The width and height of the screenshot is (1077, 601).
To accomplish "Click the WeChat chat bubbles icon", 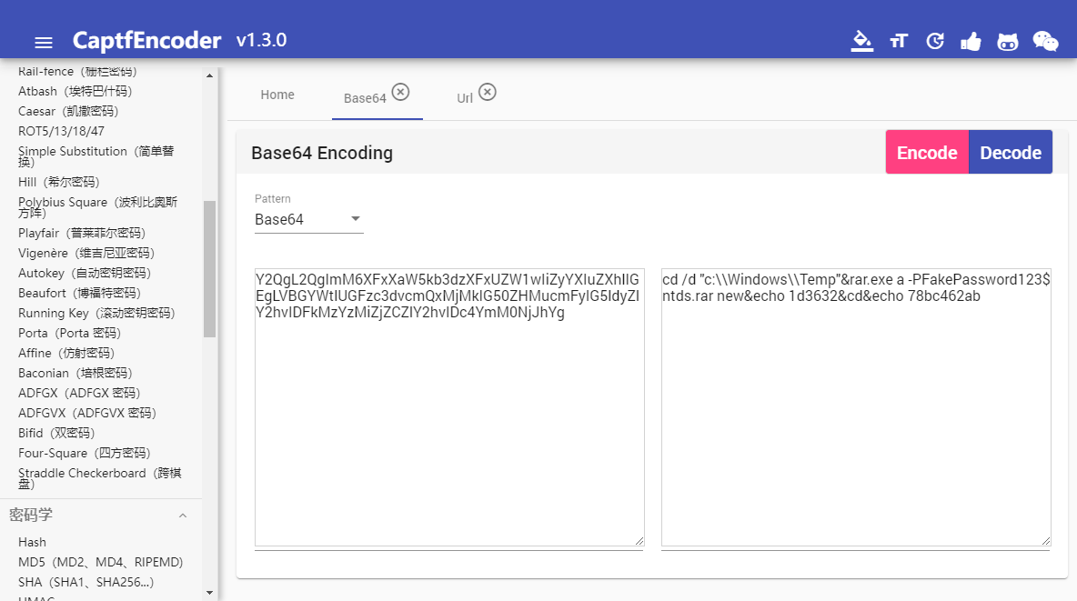I will (x=1045, y=41).
